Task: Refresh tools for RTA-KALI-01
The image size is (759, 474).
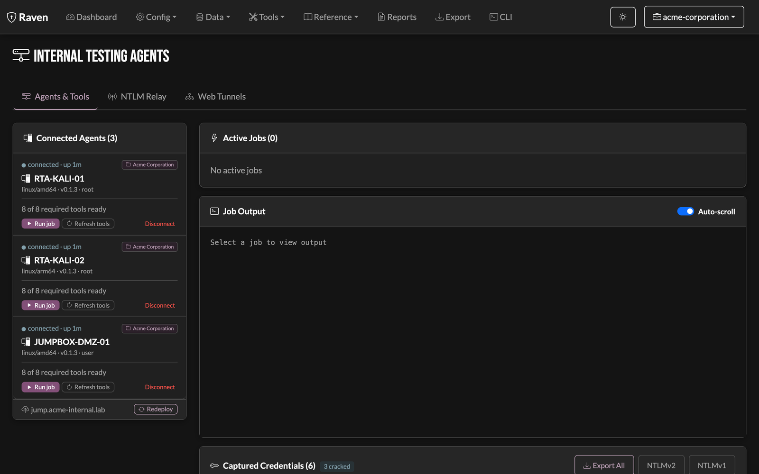Action: (x=88, y=224)
